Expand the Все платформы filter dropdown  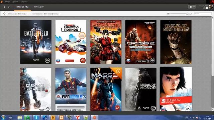click(52, 14)
